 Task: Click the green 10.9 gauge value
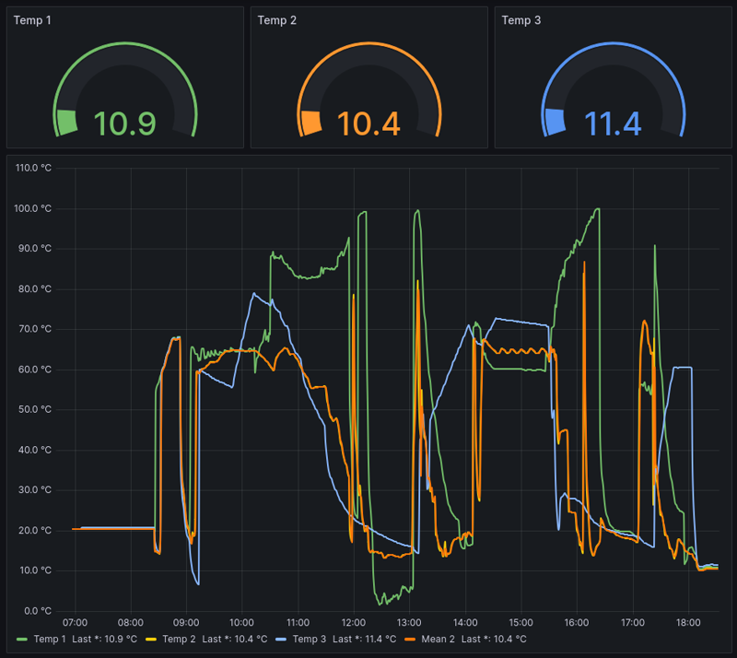125,124
